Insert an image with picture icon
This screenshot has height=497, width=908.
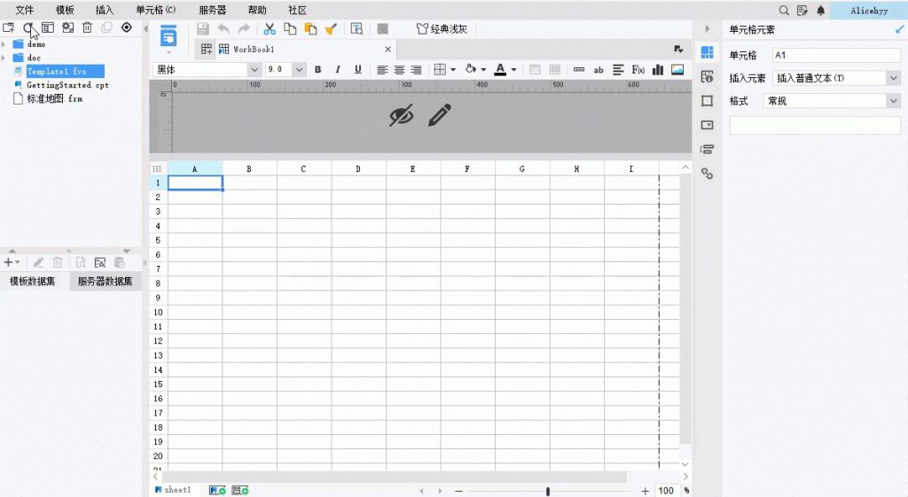(677, 70)
